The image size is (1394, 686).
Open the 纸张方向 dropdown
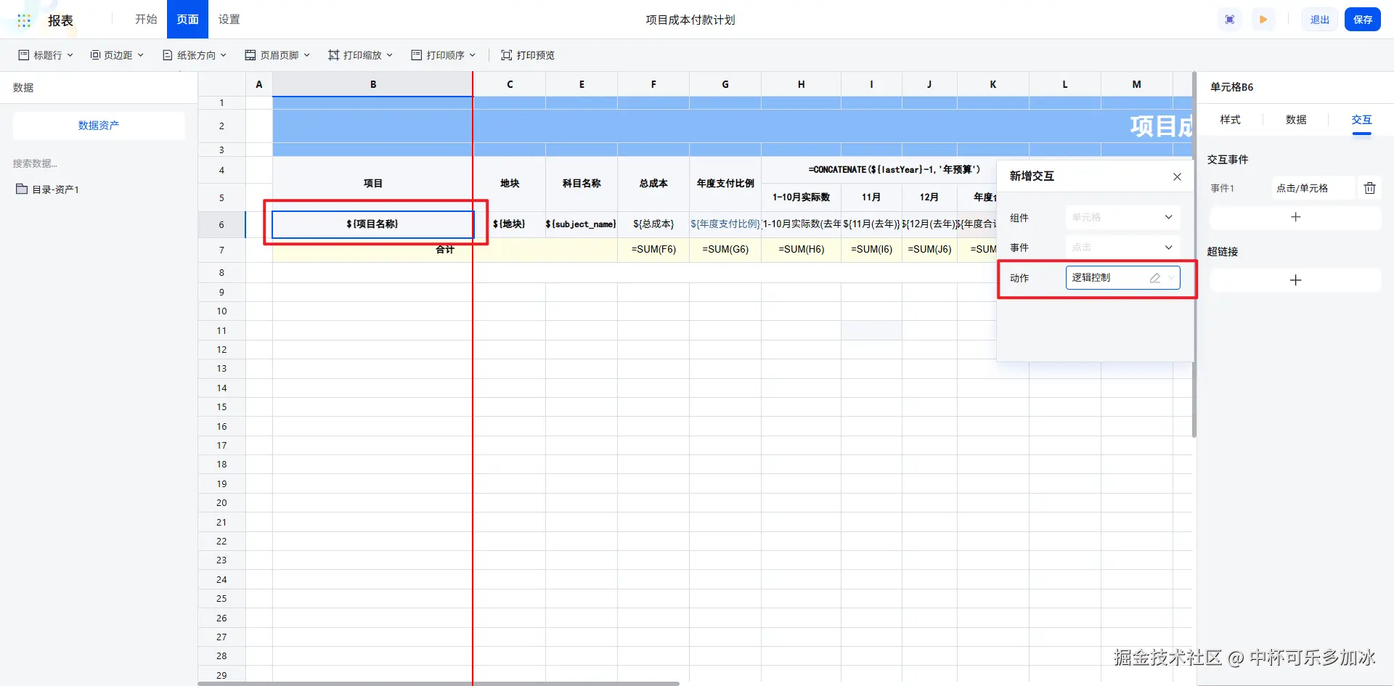[195, 55]
